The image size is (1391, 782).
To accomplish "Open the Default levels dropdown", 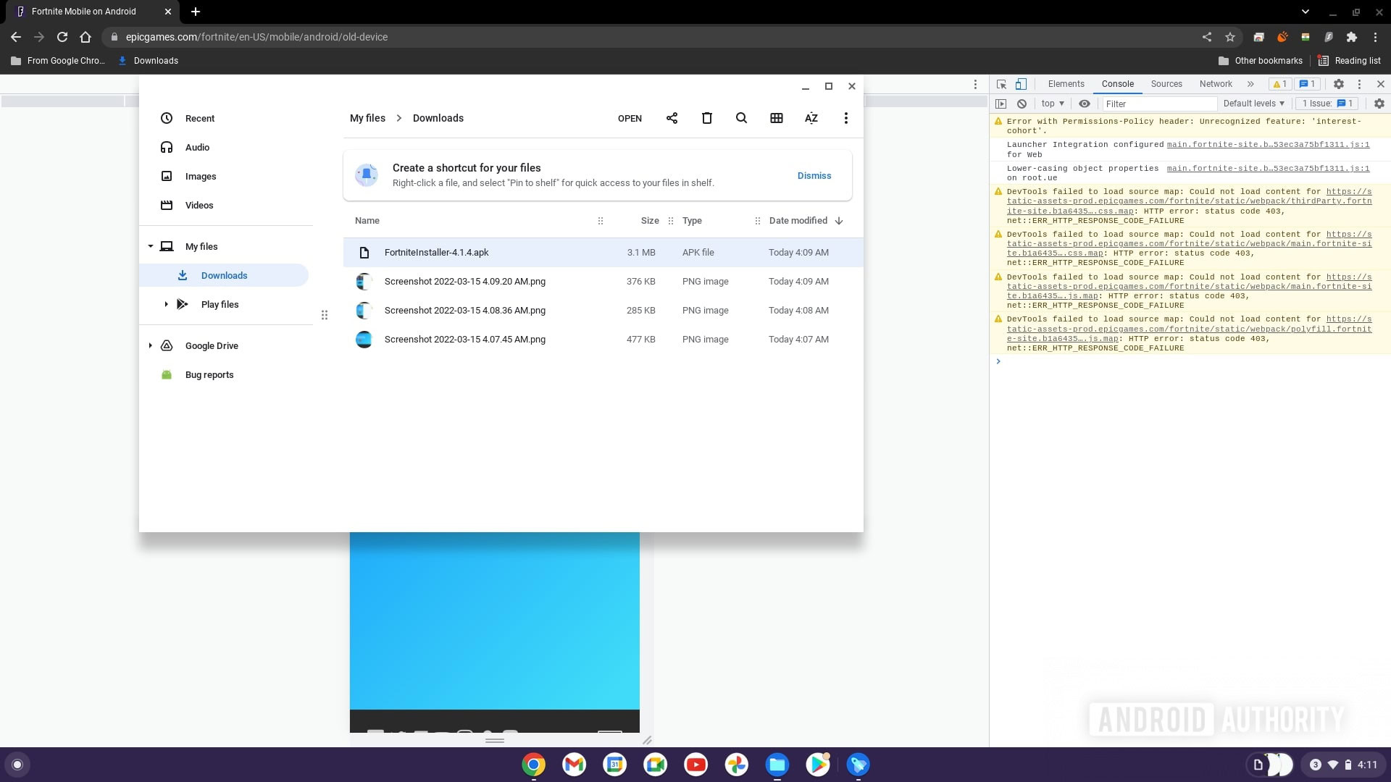I will (x=1253, y=104).
